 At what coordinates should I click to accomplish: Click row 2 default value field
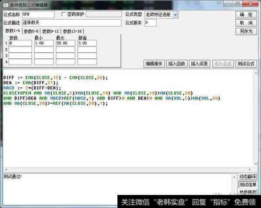(x=87, y=50)
